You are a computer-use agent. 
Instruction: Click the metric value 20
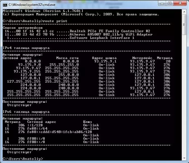click(x=168, y=61)
